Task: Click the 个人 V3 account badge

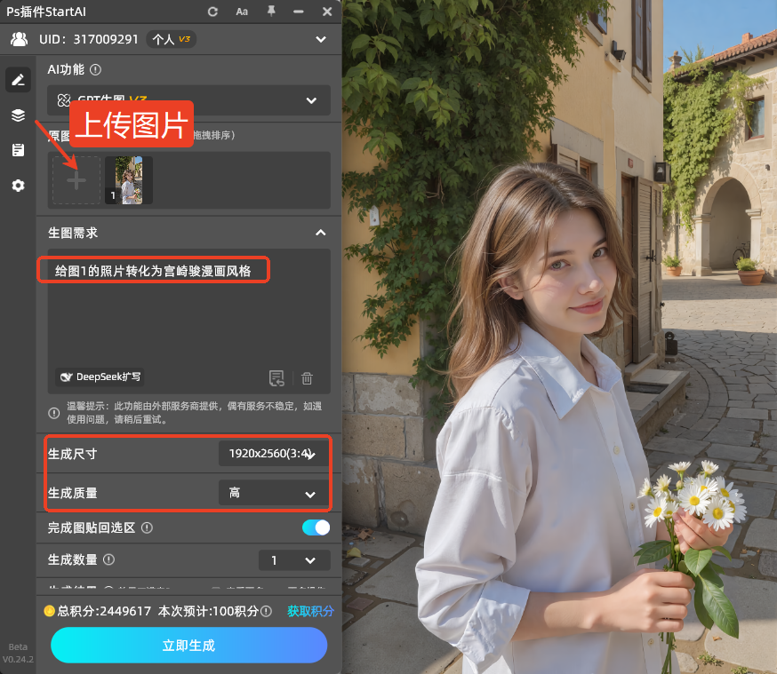Action: click(x=171, y=39)
